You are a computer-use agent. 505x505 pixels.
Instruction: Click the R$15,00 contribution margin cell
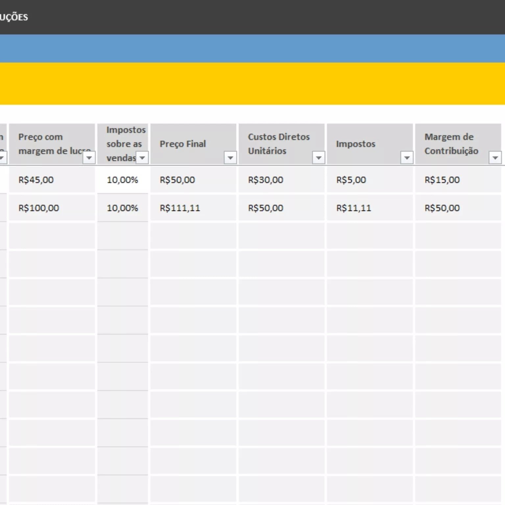[x=458, y=180]
